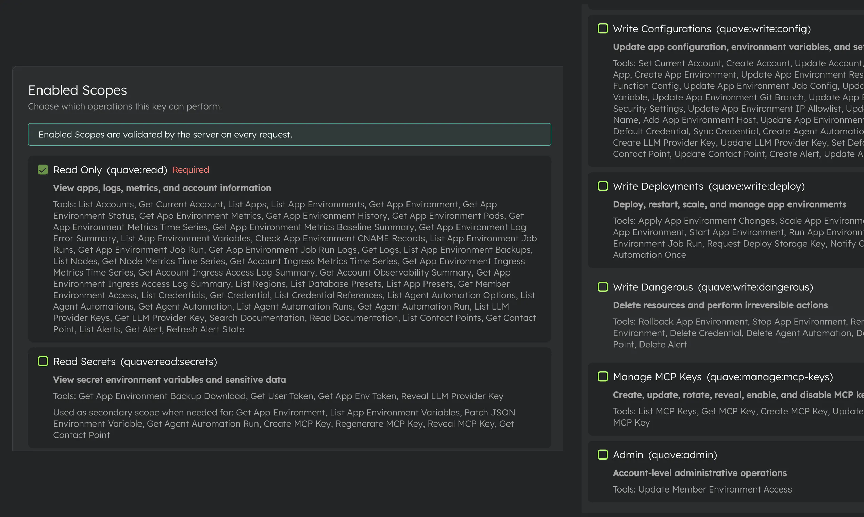Screen dimensions: 864x517
Task: Click the Manage MCP Keys (quave:manage:mcp-keys) label
Action: pyautogui.click(x=723, y=377)
